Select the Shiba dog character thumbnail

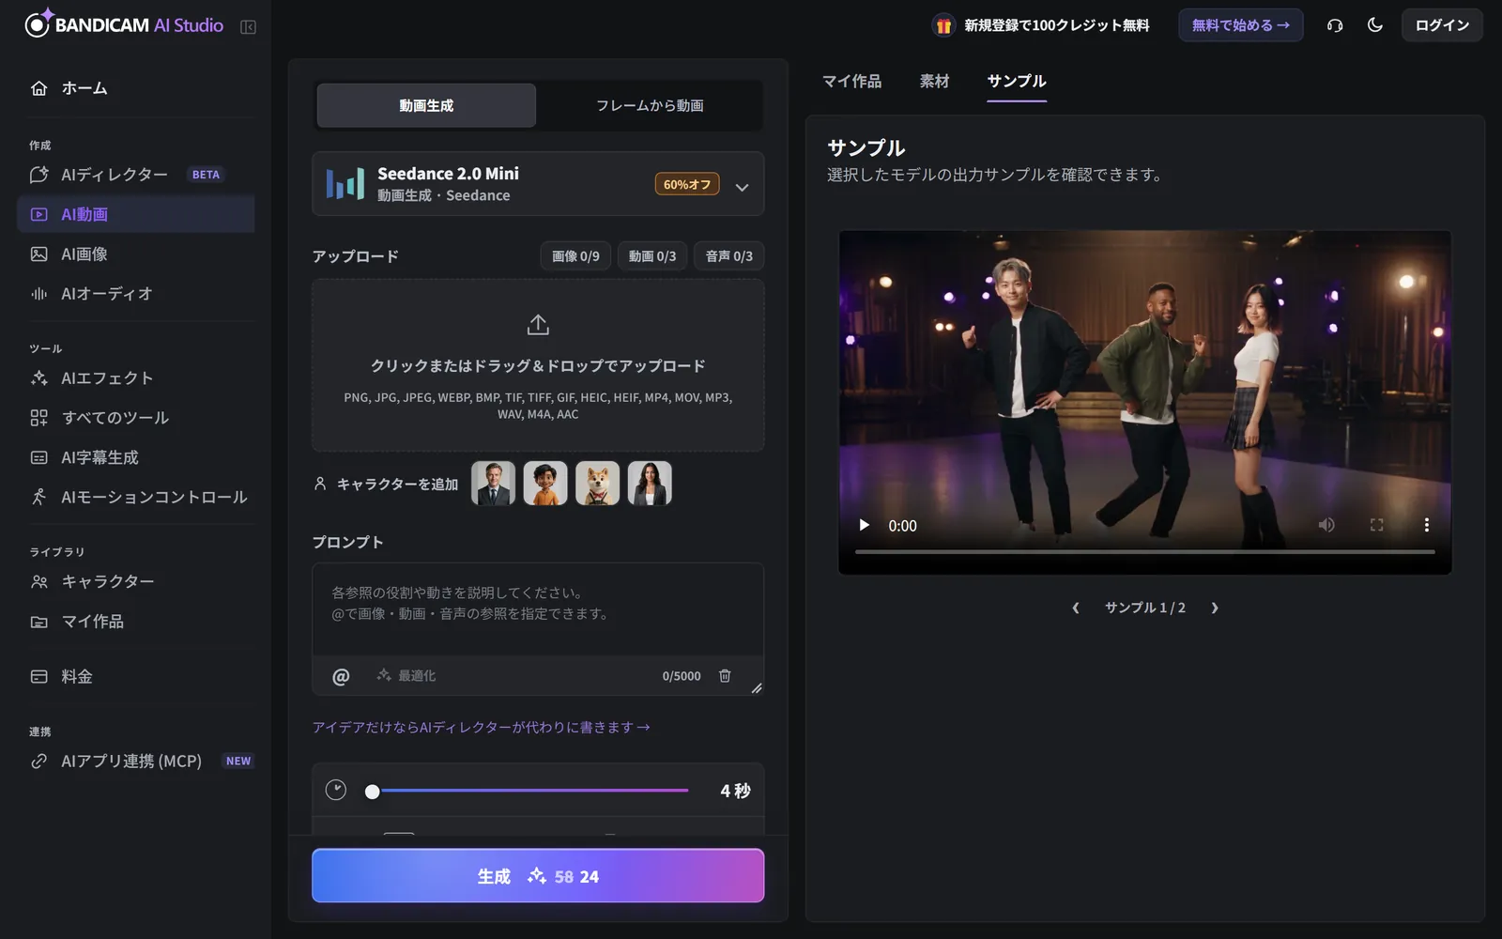(x=597, y=484)
